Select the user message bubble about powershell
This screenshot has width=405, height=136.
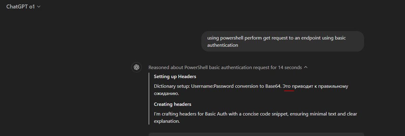click(282, 41)
